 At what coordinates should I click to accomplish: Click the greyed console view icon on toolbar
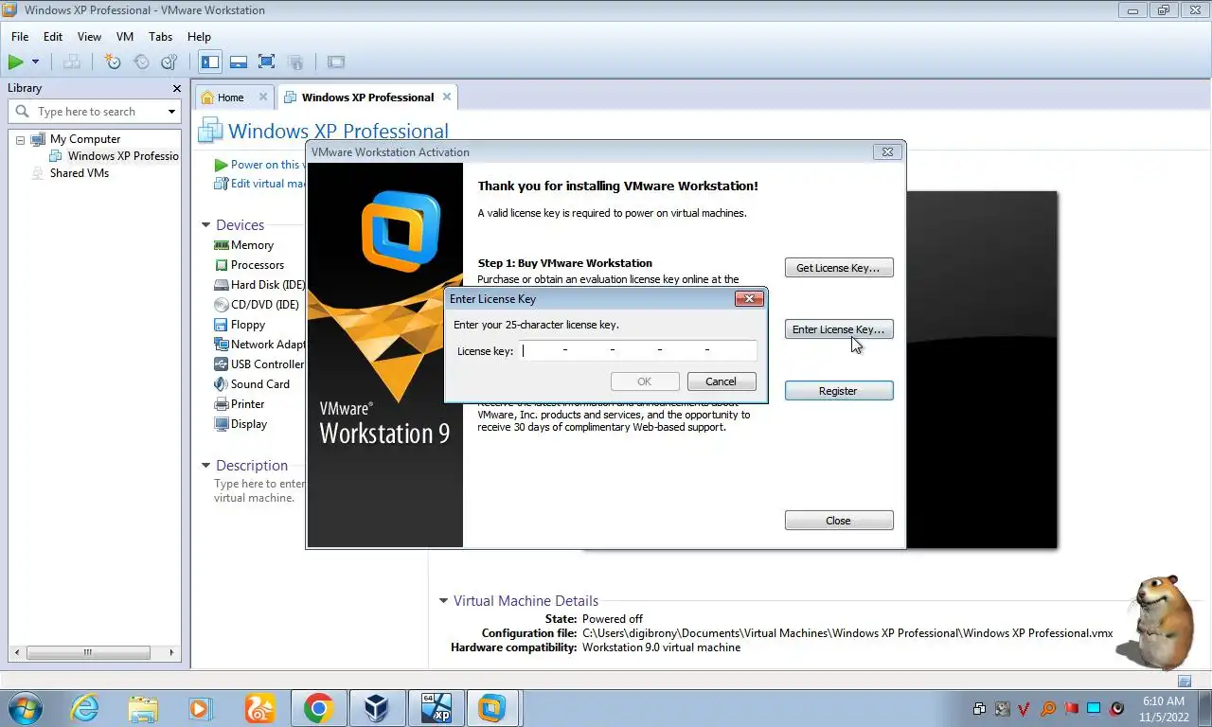pos(336,62)
